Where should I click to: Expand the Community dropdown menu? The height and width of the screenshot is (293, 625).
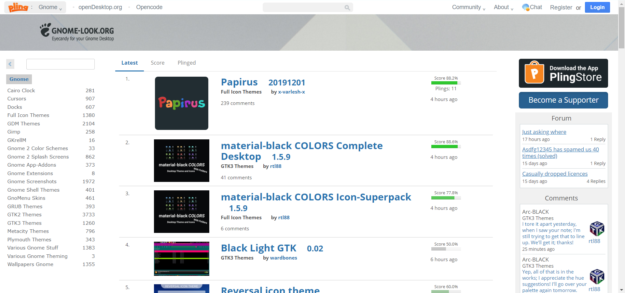coord(468,7)
